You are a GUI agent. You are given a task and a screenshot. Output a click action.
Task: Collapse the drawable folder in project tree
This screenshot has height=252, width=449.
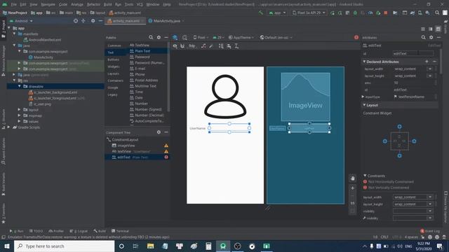(x=20, y=86)
